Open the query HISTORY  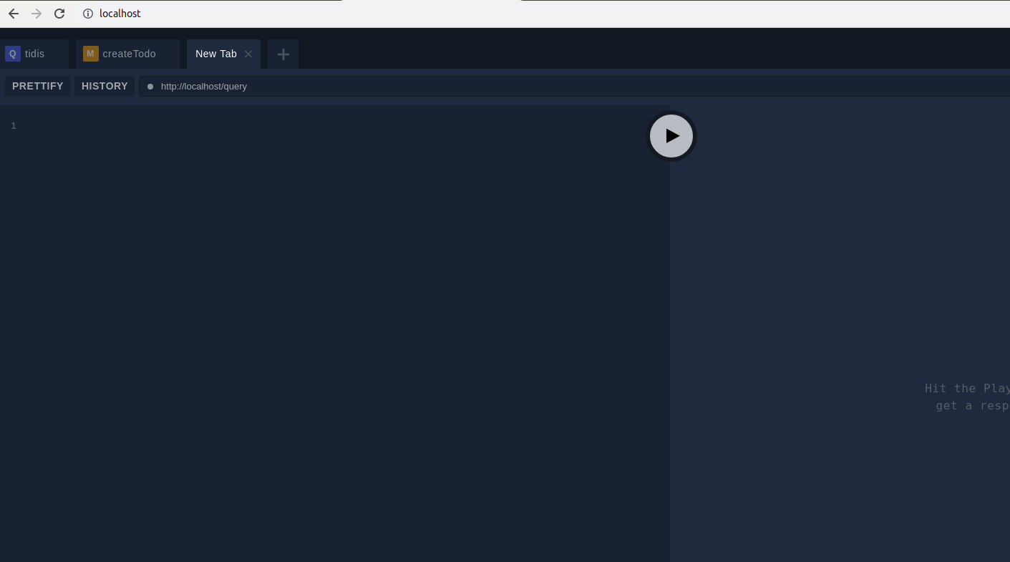104,86
